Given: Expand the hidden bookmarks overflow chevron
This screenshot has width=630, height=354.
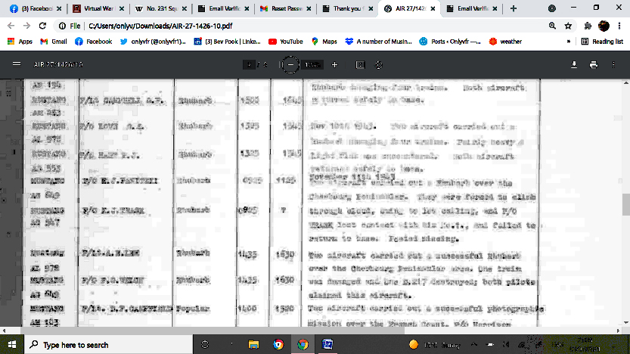Looking at the screenshot, I should coord(569,42).
